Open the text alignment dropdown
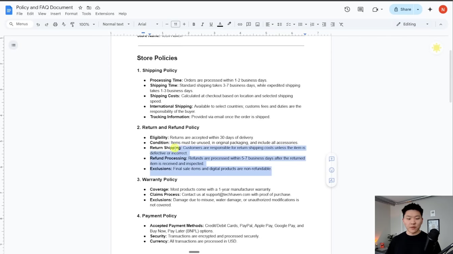 point(269,24)
